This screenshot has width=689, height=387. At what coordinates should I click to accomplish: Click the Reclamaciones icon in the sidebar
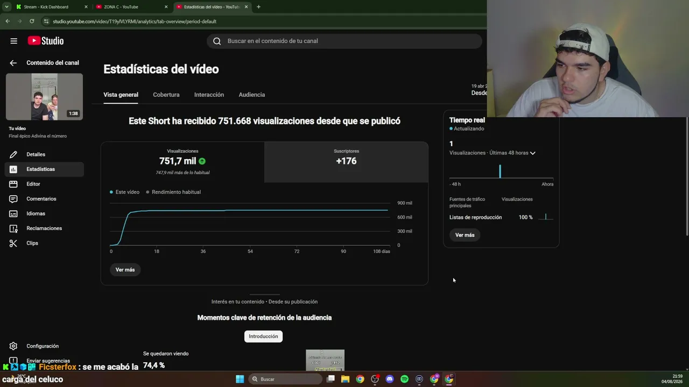click(13, 228)
